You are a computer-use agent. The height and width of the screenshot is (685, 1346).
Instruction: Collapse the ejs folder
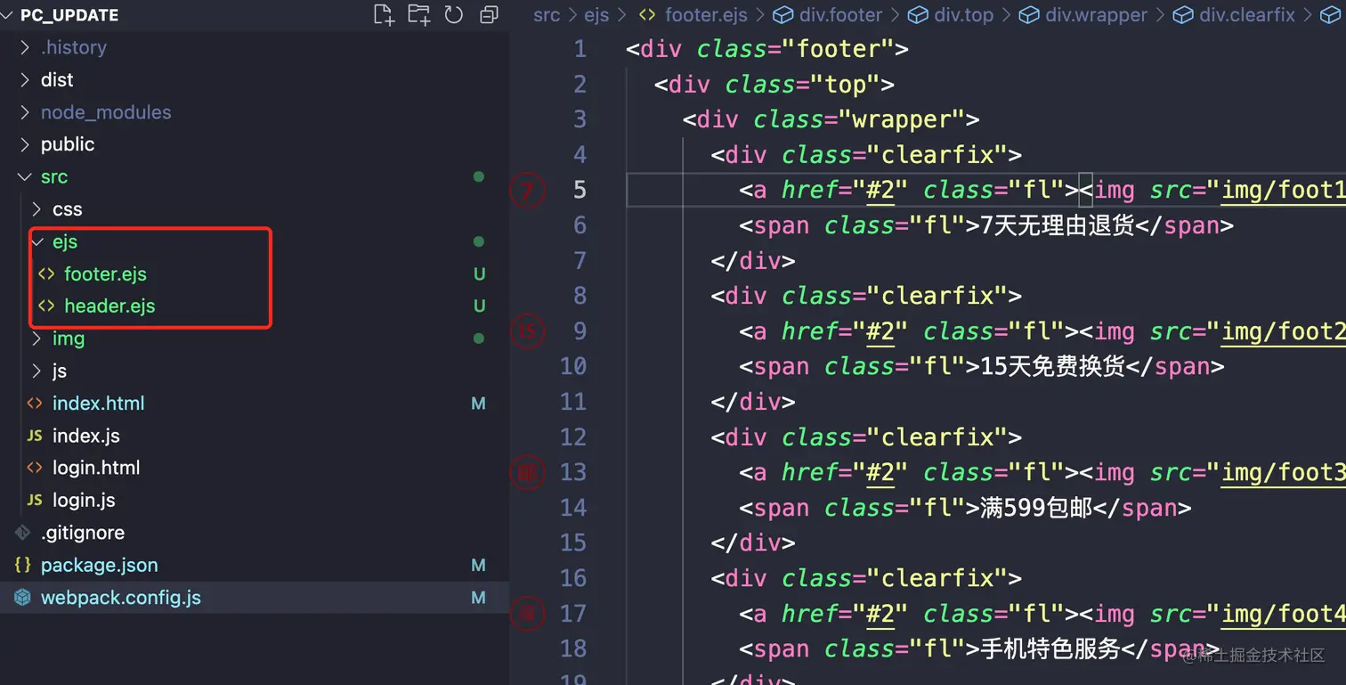(x=36, y=241)
